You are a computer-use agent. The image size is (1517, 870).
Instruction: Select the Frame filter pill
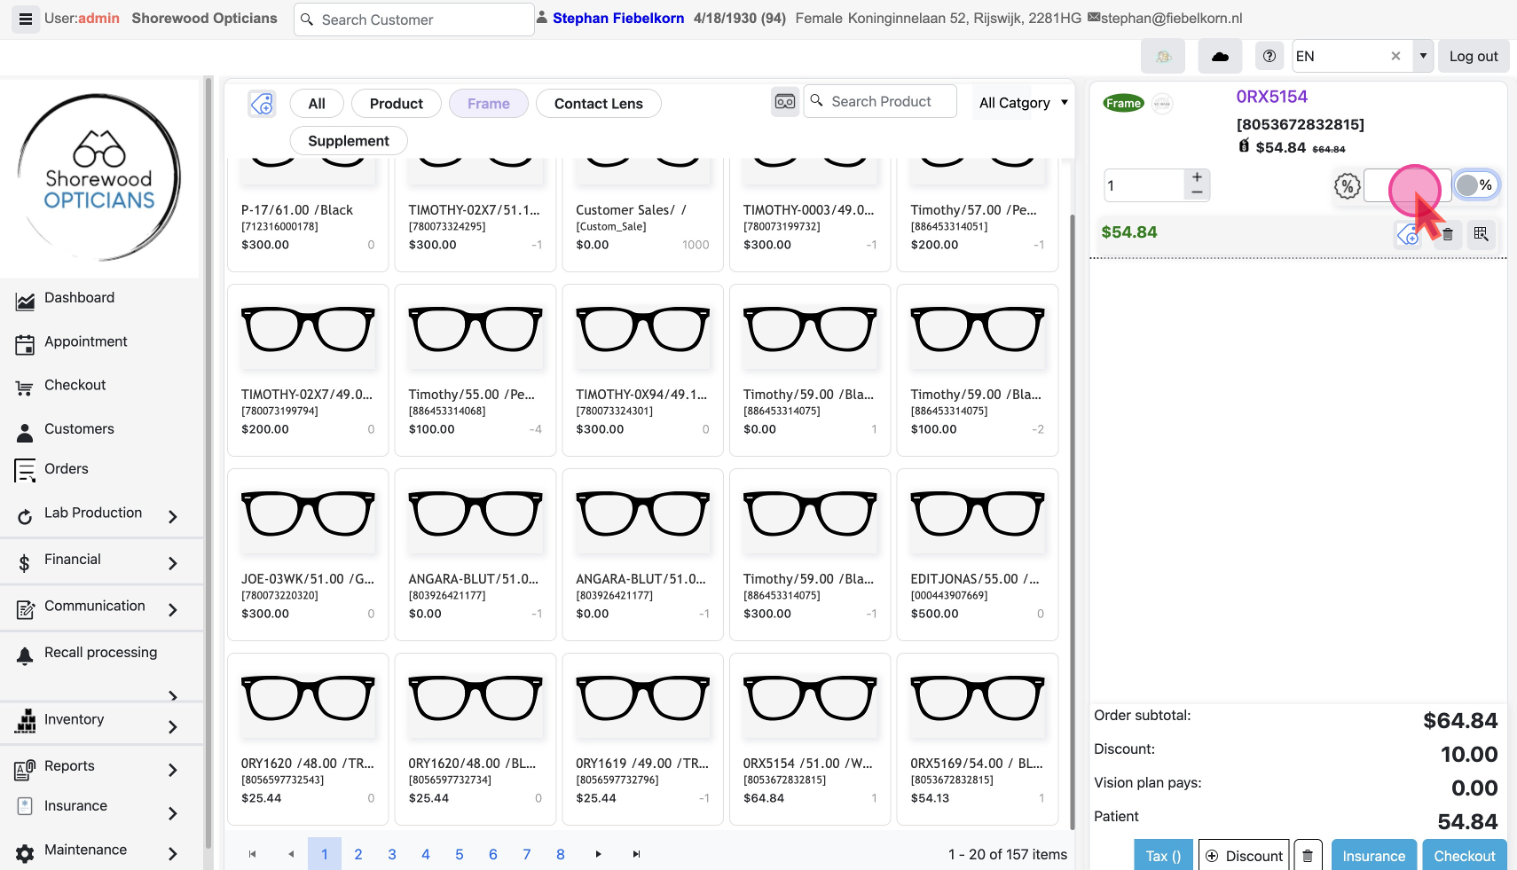488,104
